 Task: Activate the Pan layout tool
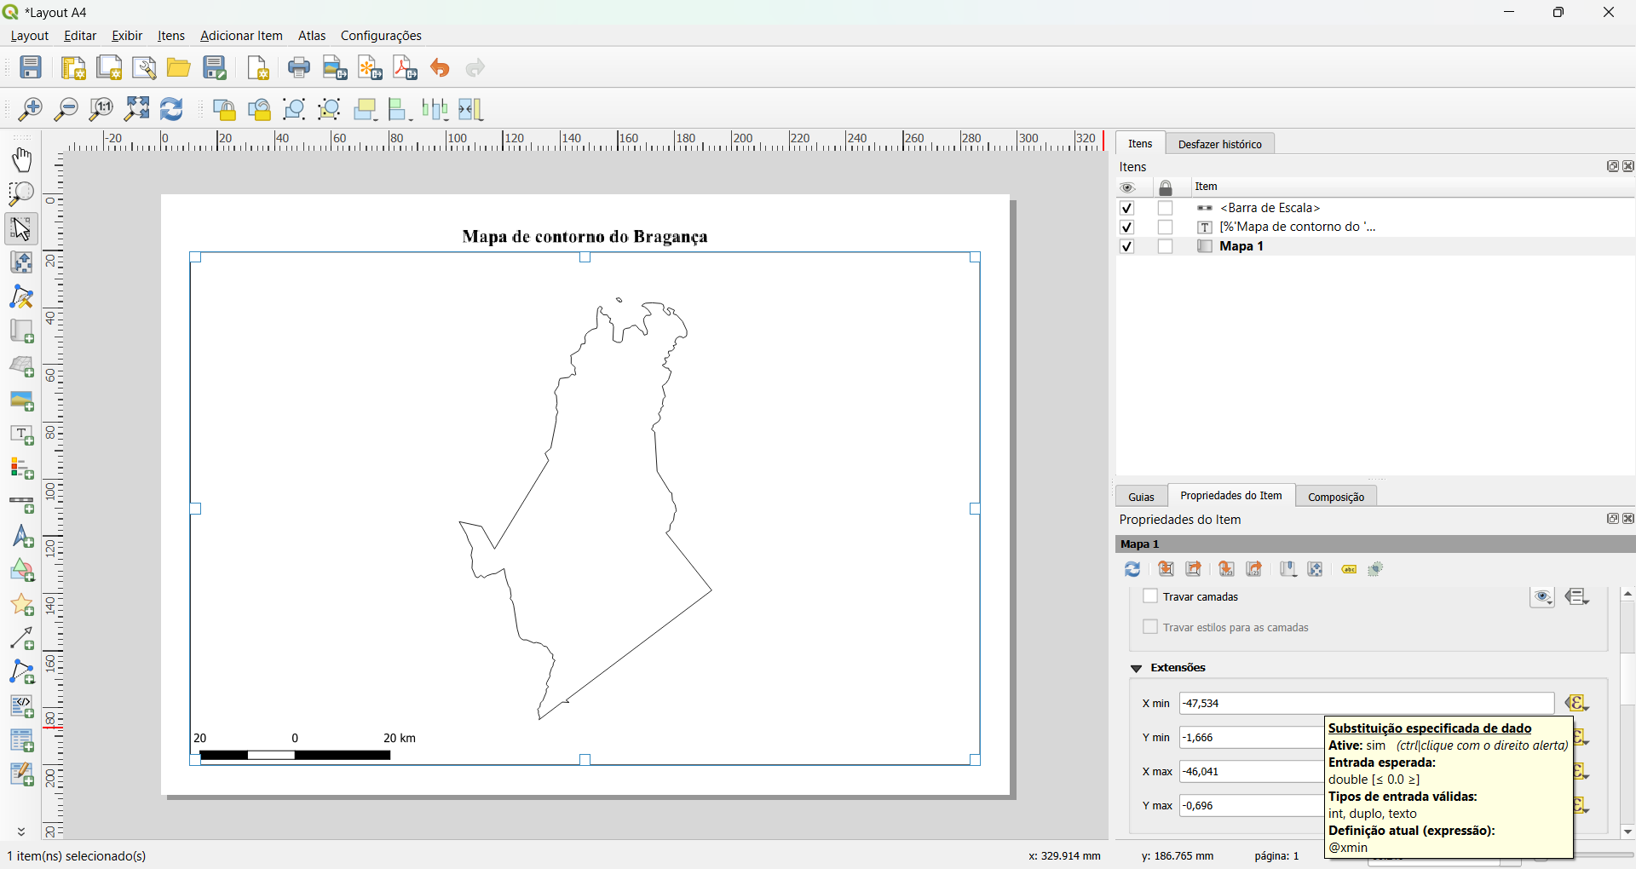pos(21,159)
